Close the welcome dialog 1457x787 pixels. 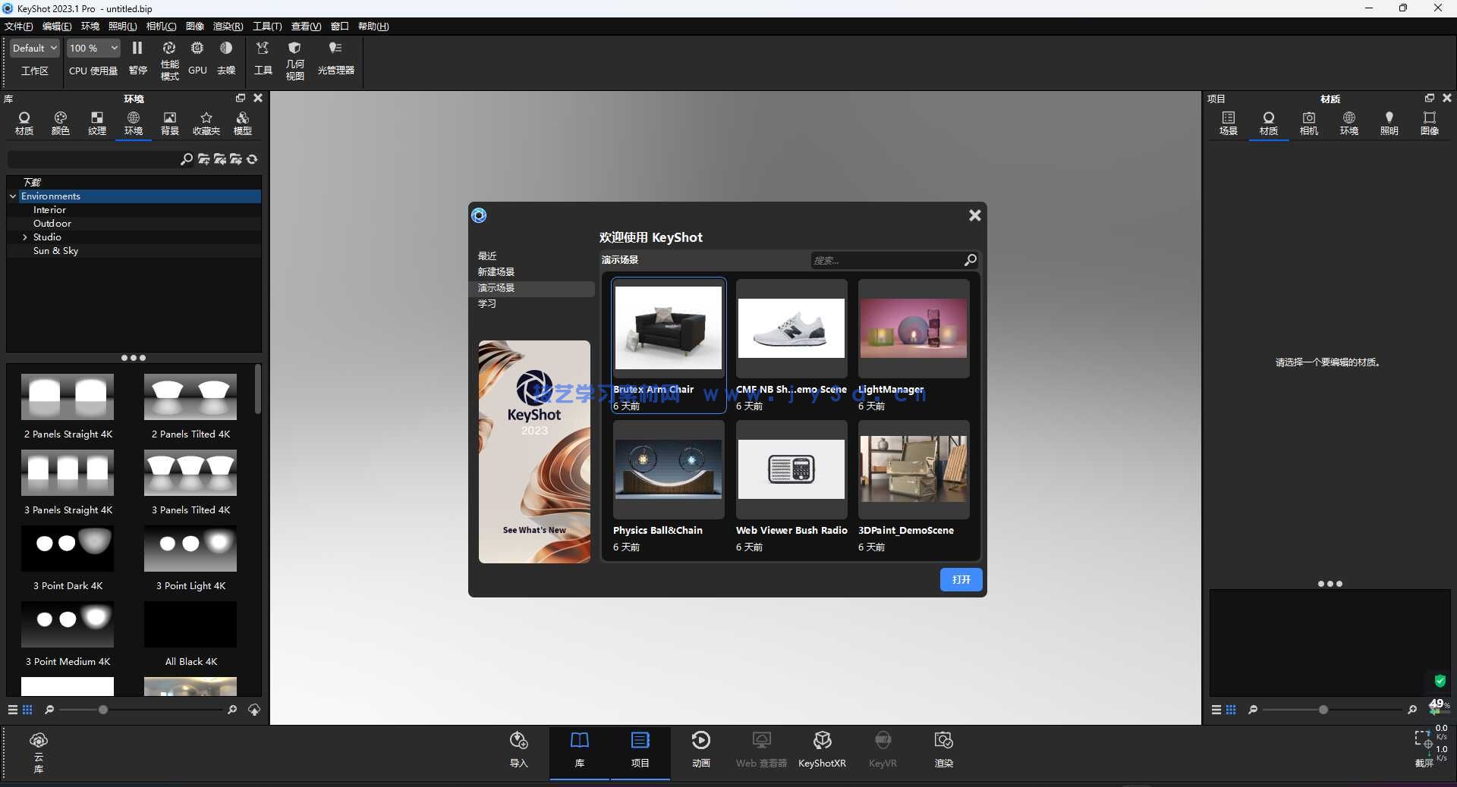click(975, 215)
